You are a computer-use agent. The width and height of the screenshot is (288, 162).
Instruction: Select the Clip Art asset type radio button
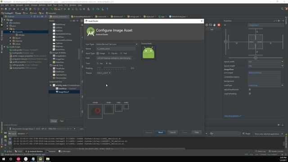(109, 53)
